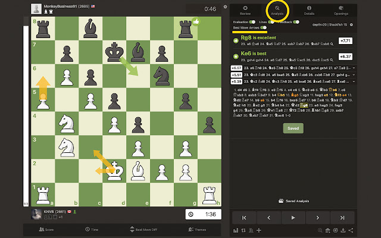Select the white bishop on e2
Image resolution: width=381 pixels, height=238 pixels.
[x=138, y=171]
